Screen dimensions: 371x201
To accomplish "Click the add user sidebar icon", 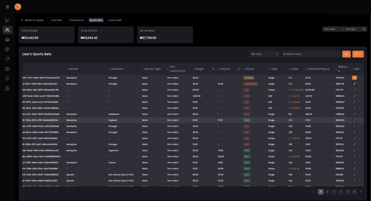I will click(x=7, y=88).
